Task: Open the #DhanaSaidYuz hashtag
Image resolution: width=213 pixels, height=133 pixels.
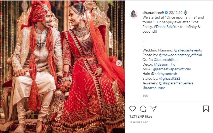Action: point(166,27)
